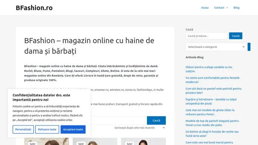
Task: Focus the sidebar 'Caută produse...' search field
Action: click(206, 36)
